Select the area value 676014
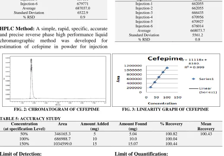This screenshot has width=224, height=156. coord(198,26)
